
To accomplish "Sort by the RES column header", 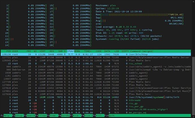I will pyautogui.click(x=52, y=51).
